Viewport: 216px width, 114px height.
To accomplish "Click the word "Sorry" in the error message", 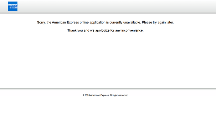I will coord(41,23).
